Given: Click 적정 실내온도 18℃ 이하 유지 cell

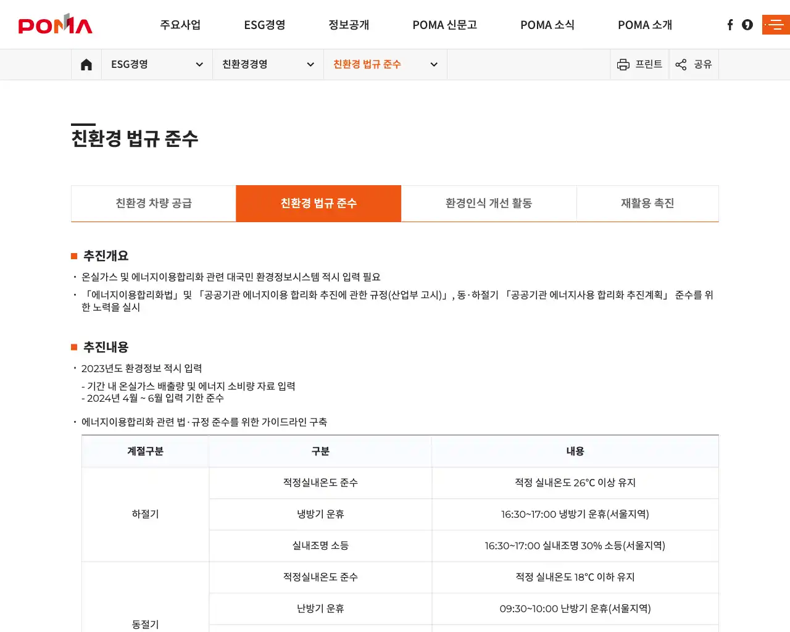Looking at the screenshot, I should click(575, 577).
